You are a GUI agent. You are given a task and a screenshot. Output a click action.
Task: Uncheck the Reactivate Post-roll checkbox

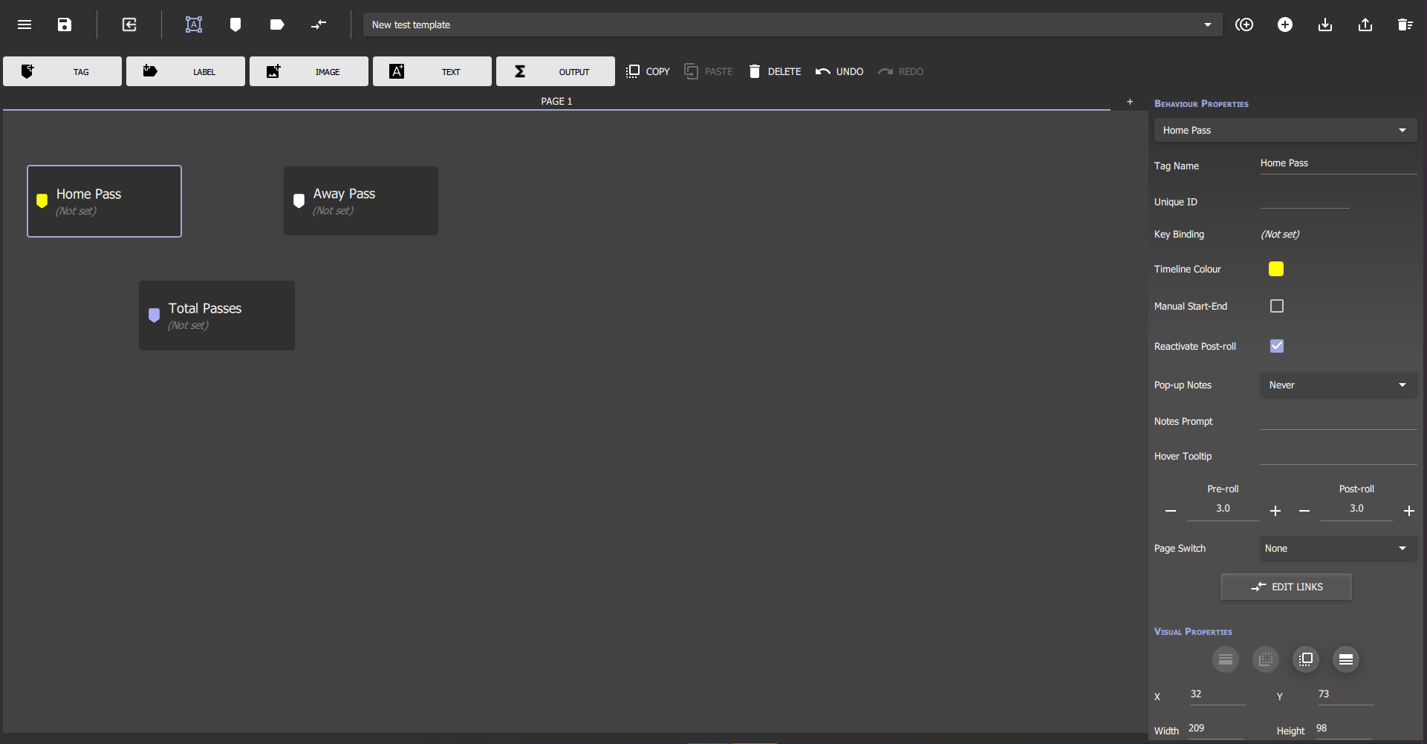(x=1277, y=346)
